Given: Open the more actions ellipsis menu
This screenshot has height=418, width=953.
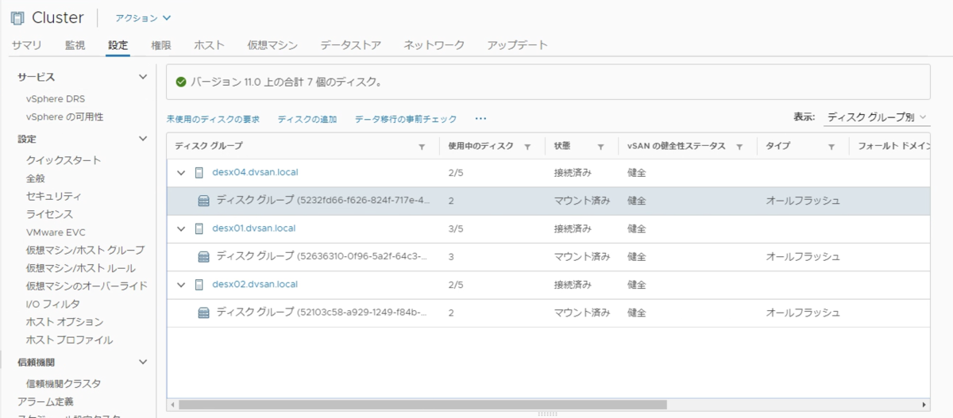Looking at the screenshot, I should [480, 119].
